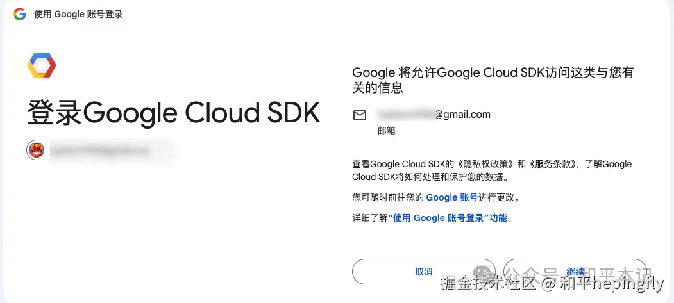Screen dimensions: 674x303
Task: Click the header title "使用 Google 账号登录"
Action: click(x=78, y=14)
